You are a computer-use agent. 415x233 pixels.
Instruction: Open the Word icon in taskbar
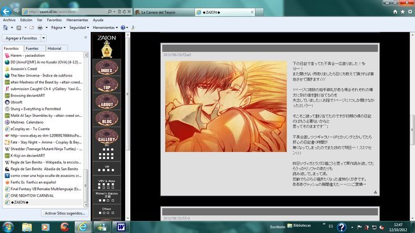121,227
